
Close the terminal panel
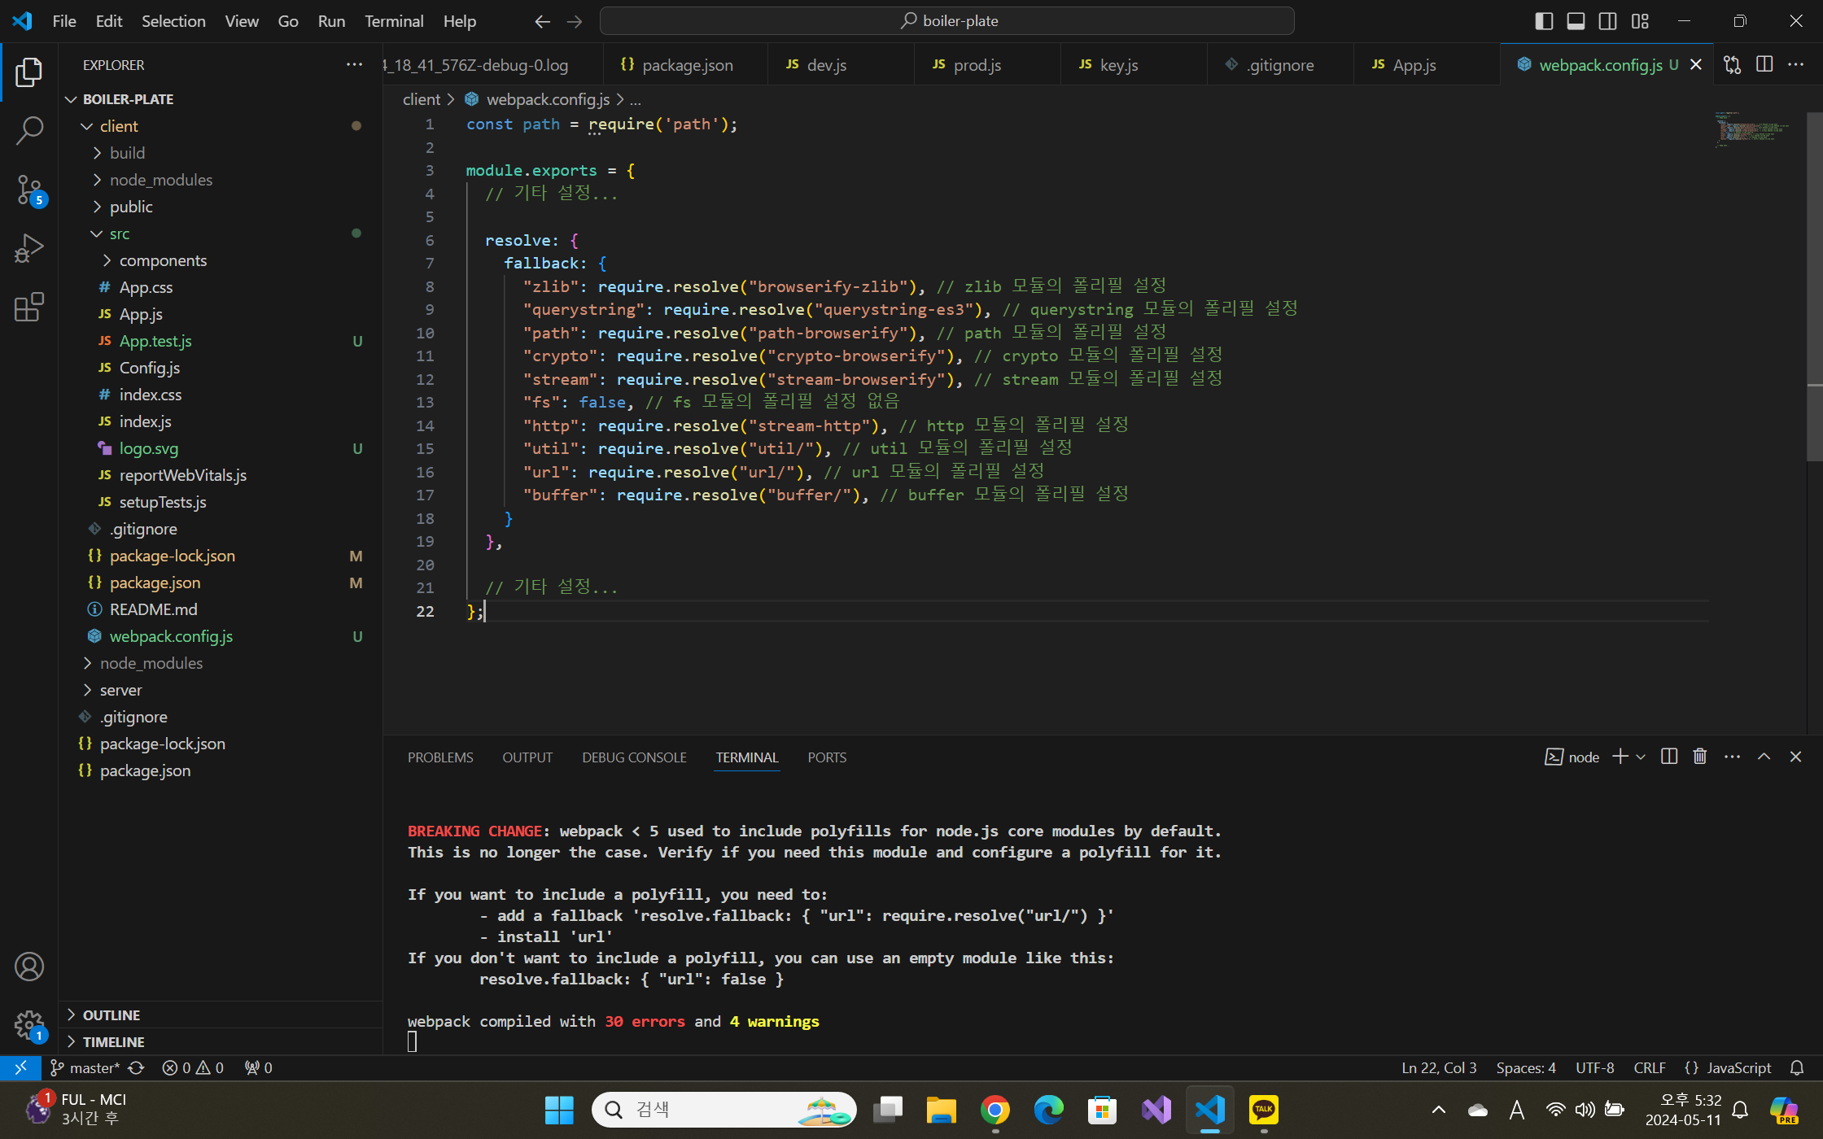(1795, 757)
